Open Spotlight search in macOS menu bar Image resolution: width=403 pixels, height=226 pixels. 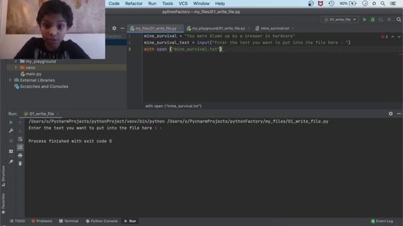tap(383, 3)
